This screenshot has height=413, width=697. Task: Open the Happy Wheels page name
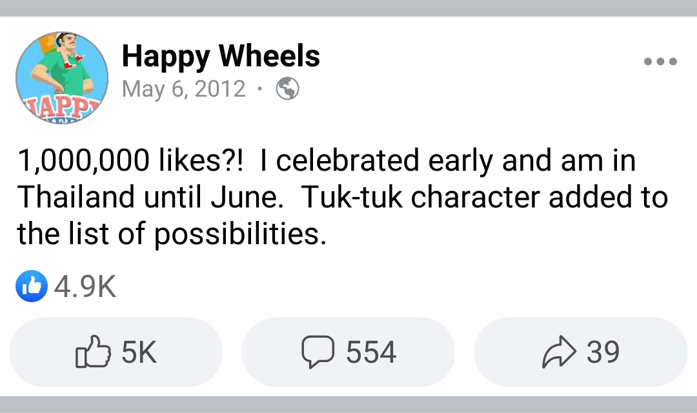pyautogui.click(x=221, y=57)
